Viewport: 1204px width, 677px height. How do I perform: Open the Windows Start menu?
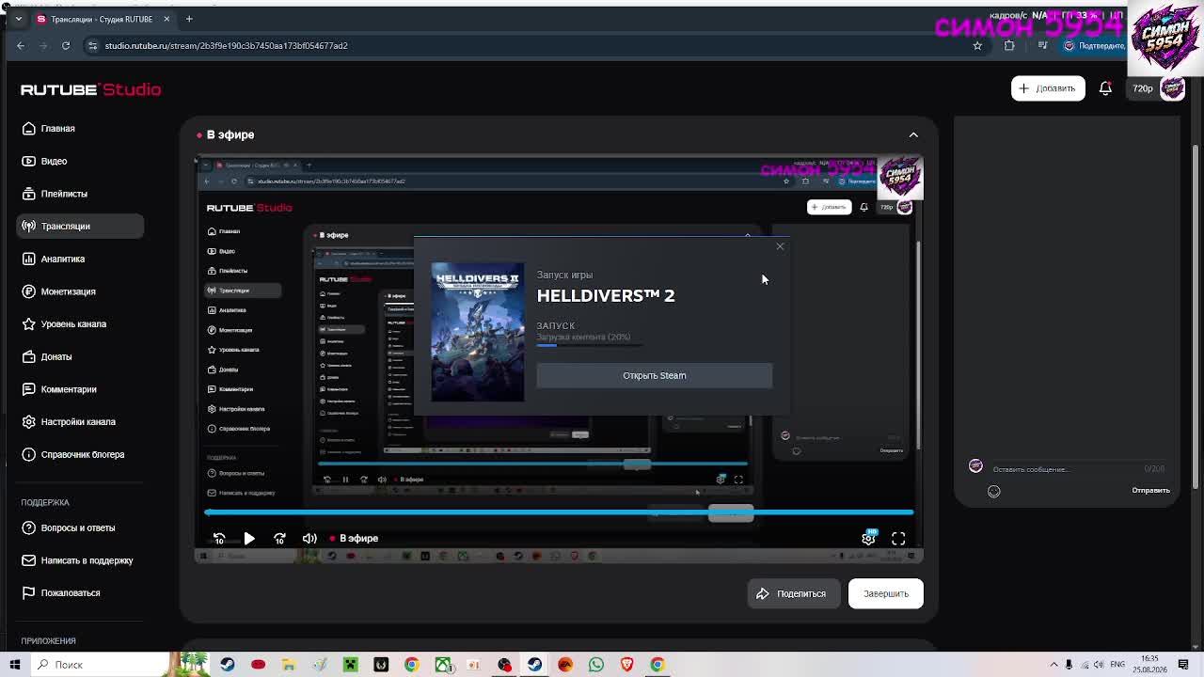tap(15, 665)
